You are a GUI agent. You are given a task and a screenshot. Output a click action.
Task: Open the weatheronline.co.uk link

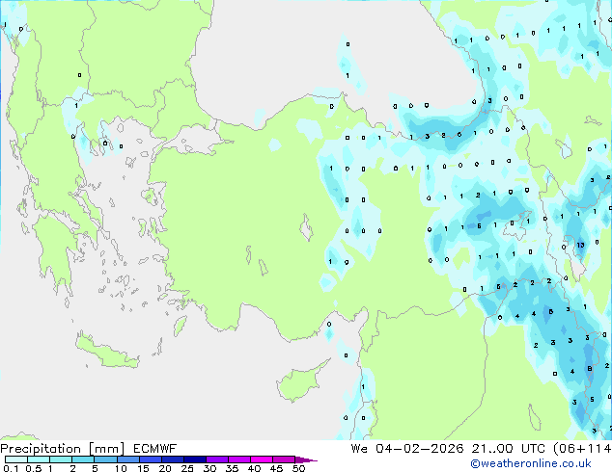pos(531,463)
